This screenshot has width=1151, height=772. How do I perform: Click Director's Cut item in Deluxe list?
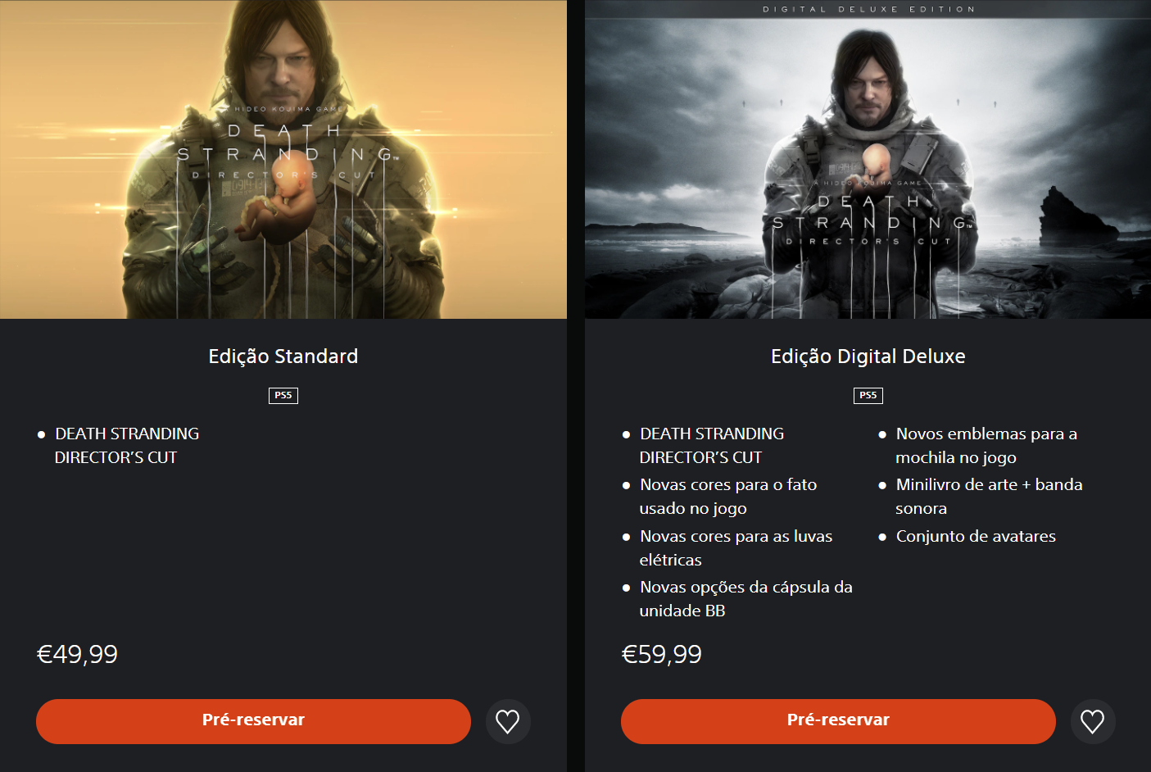[712, 445]
